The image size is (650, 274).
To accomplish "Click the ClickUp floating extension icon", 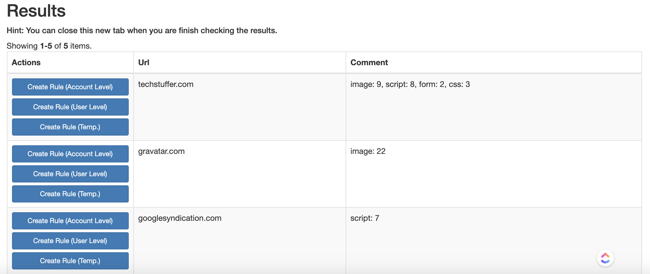I will tap(605, 258).
